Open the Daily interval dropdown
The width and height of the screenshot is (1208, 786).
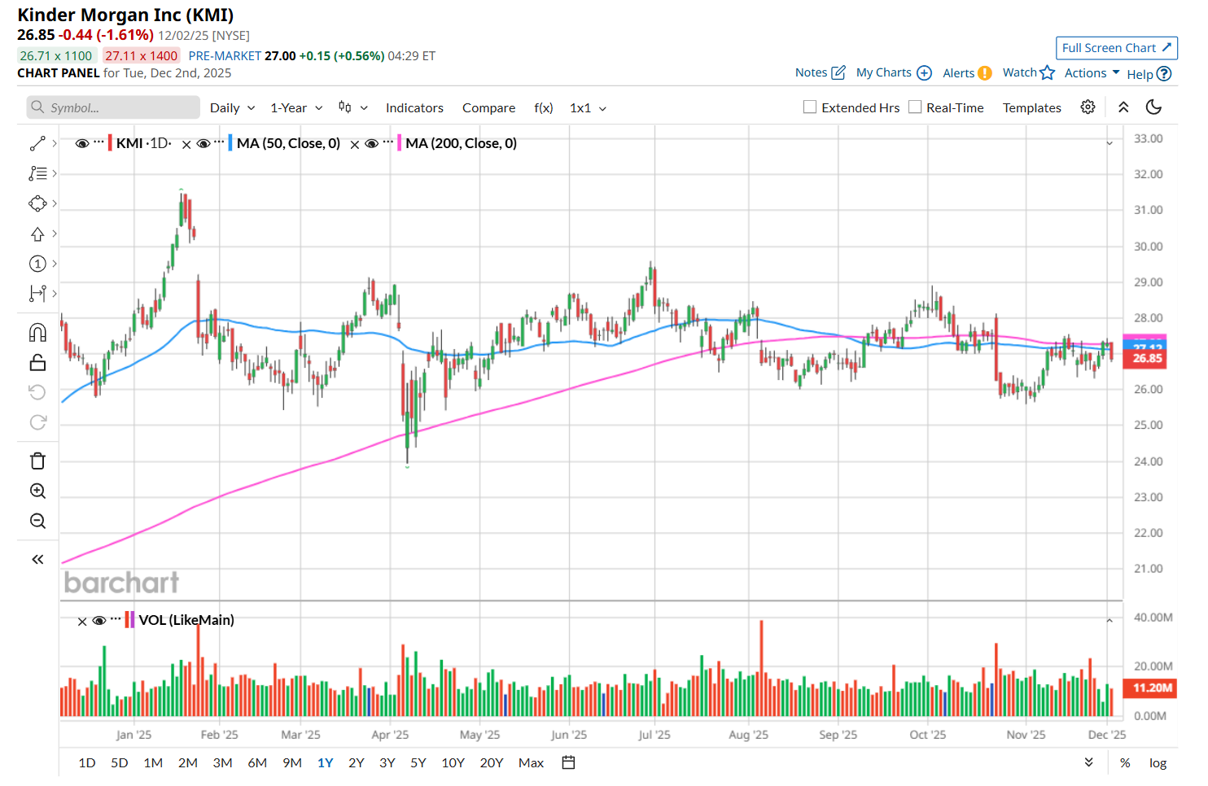click(x=232, y=108)
